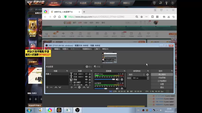The height and width of the screenshot is (113, 202).
Task: Click the audio mixer vertical scrollbar
Action: pos(125,80)
